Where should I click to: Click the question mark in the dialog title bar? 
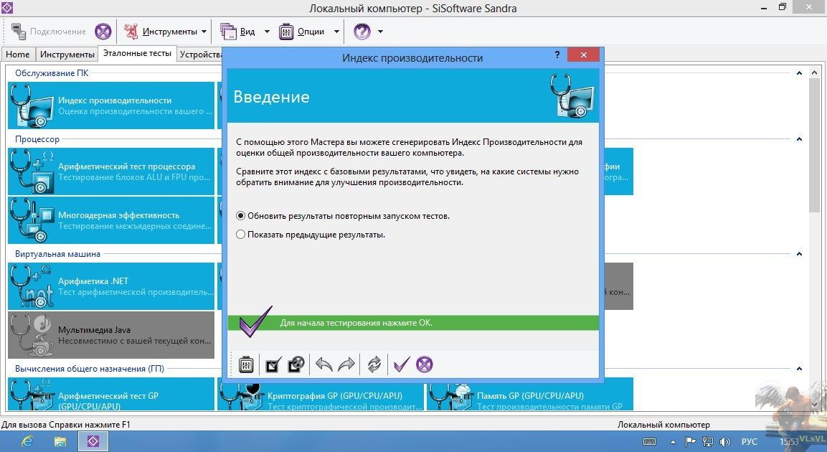coord(557,55)
